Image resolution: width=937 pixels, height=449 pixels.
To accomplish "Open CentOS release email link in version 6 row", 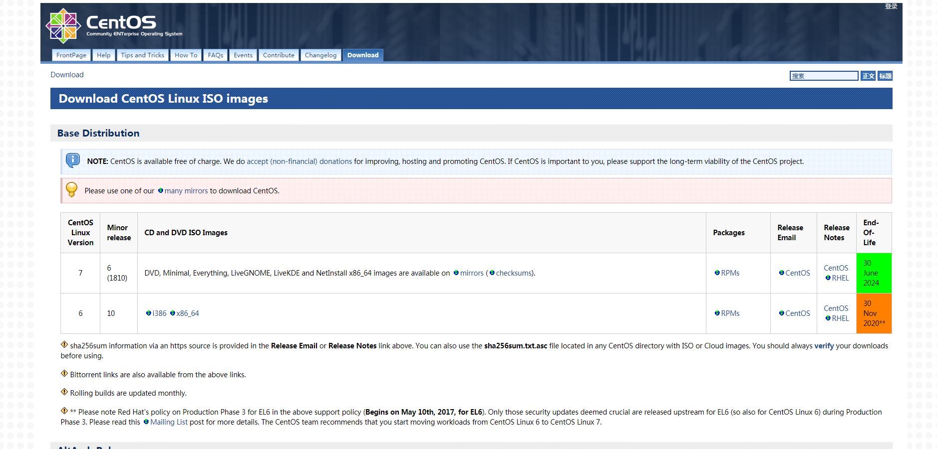I will point(794,313).
